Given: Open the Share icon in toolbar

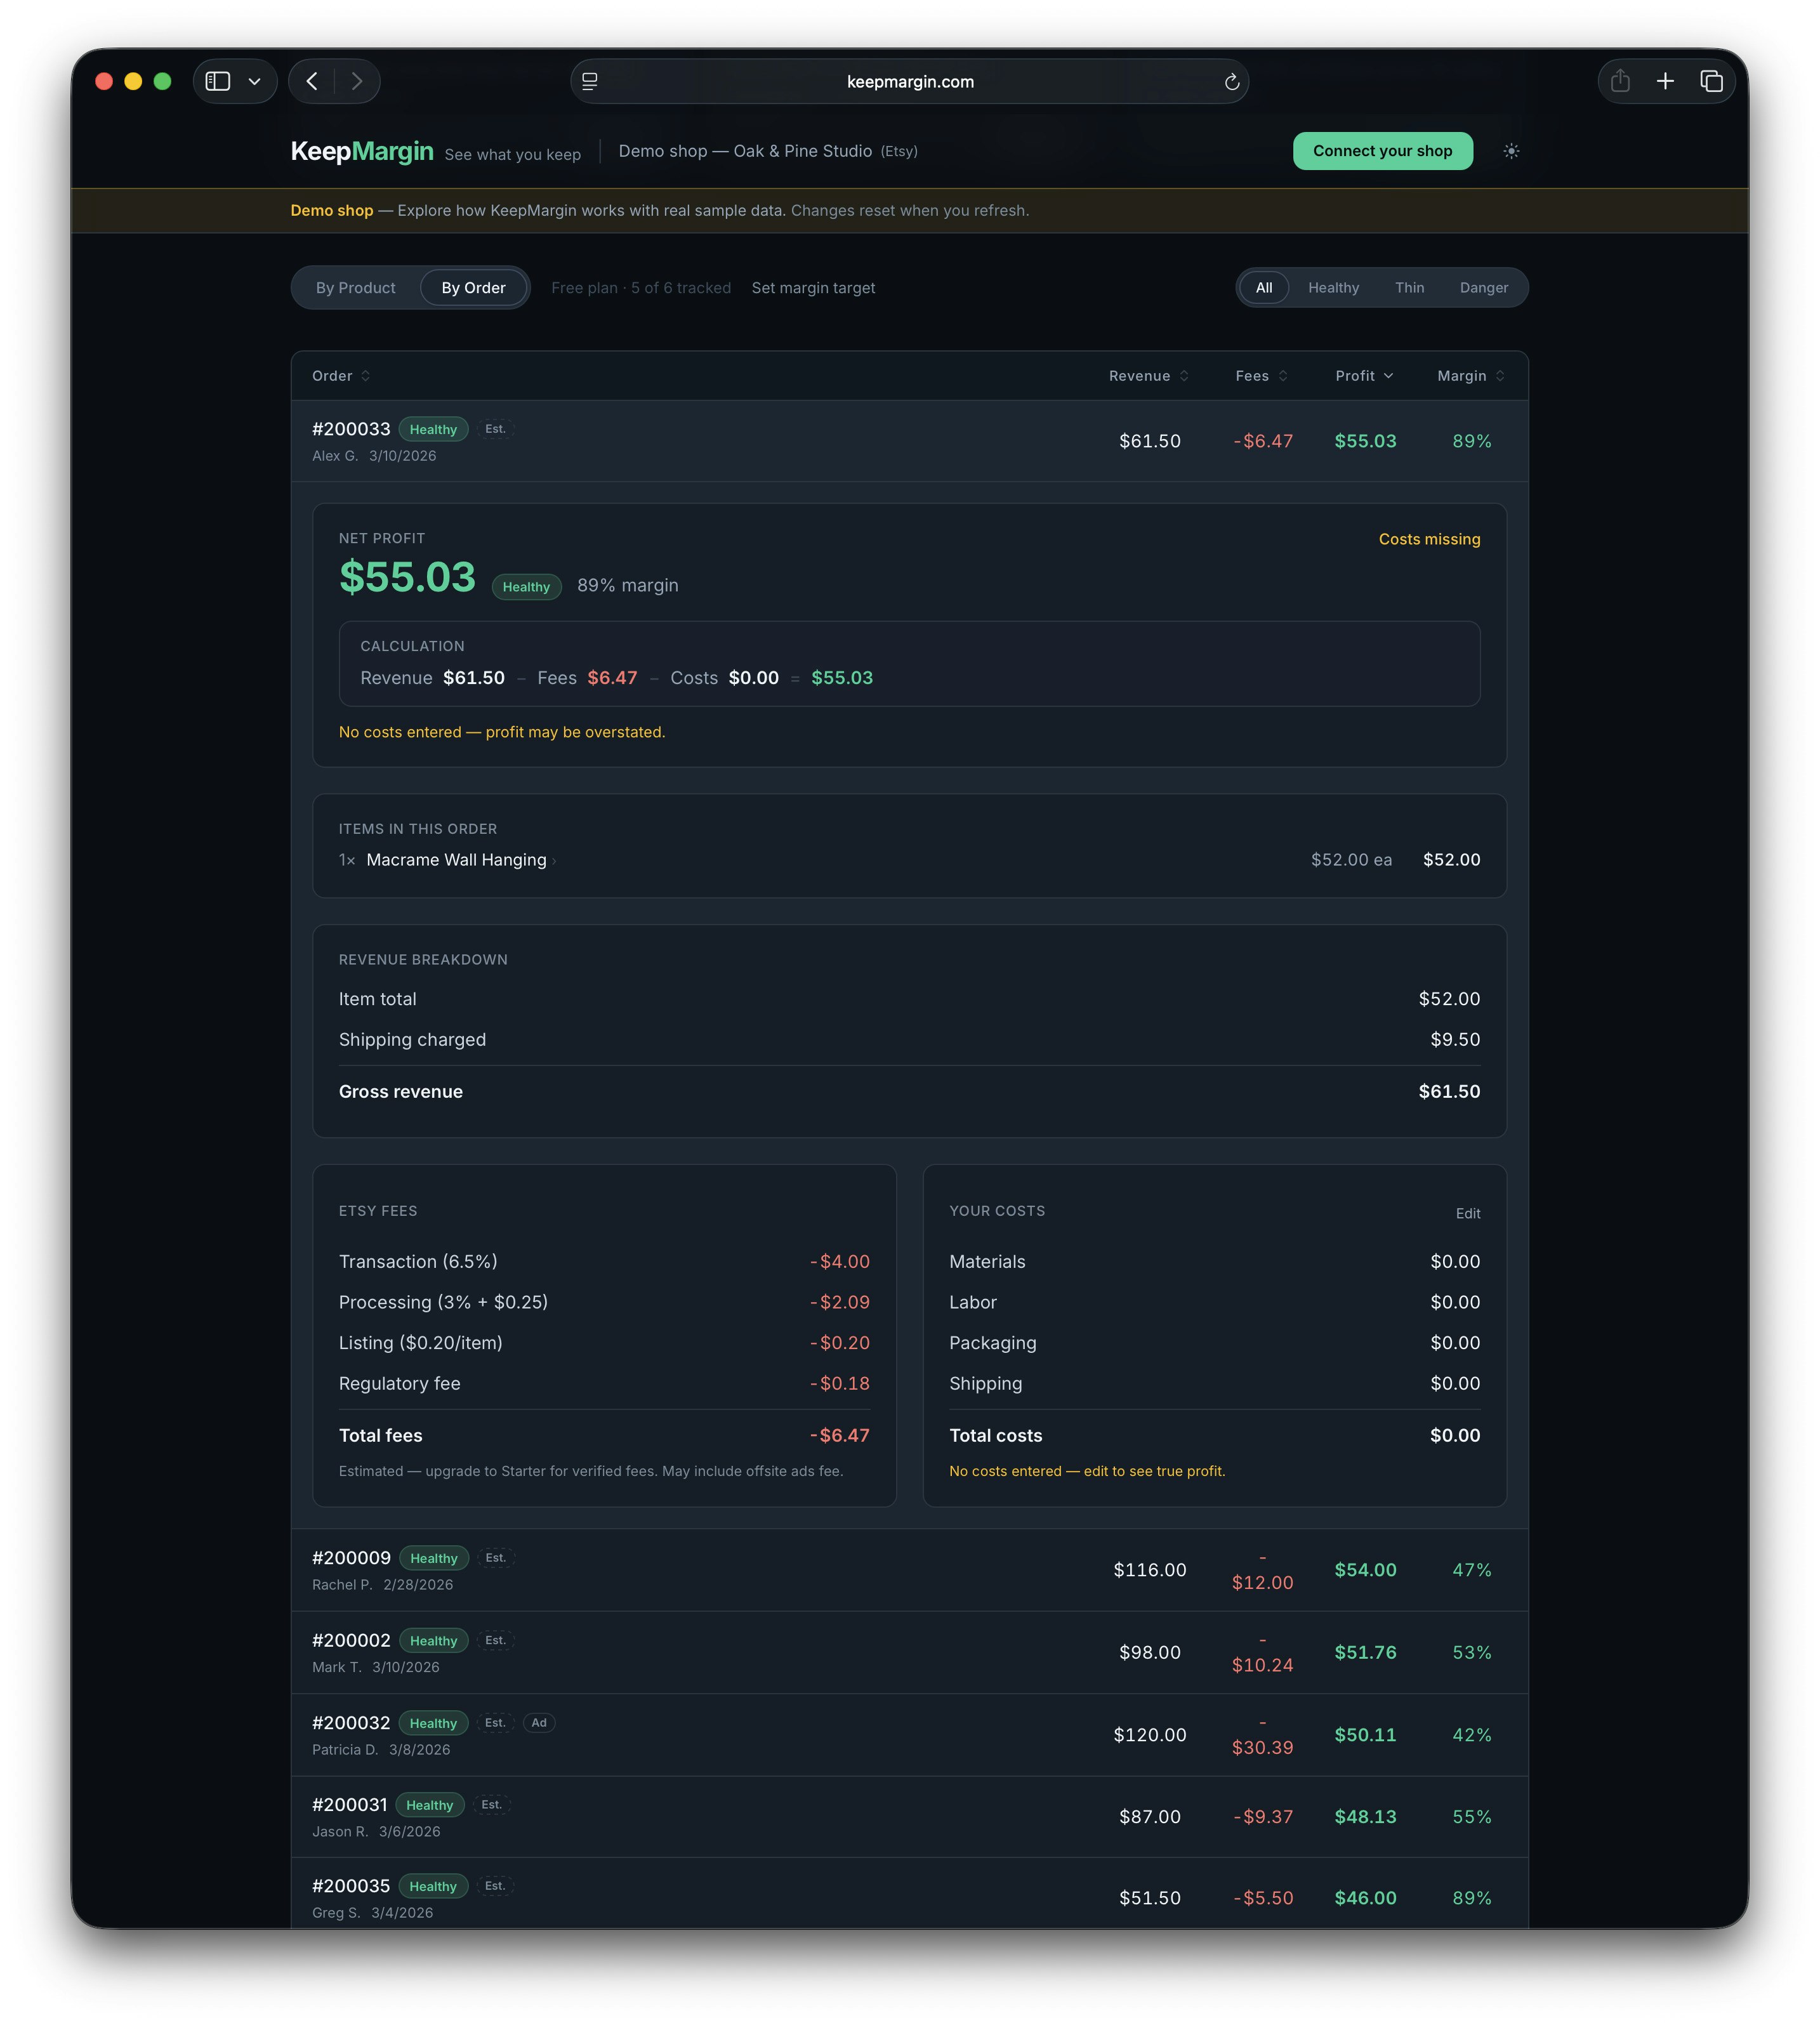Looking at the screenshot, I should click(1620, 81).
